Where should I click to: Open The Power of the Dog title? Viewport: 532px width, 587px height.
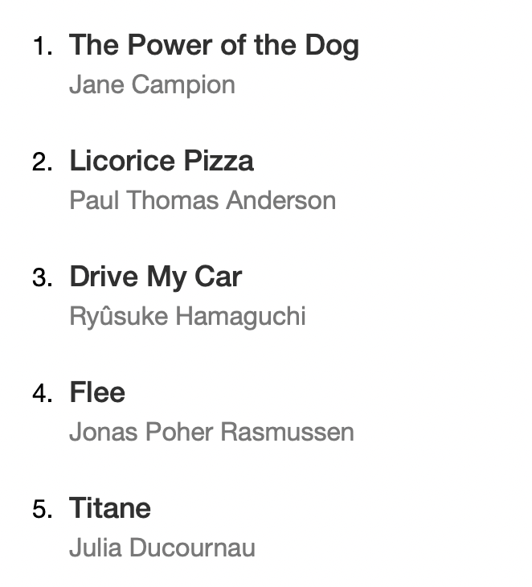(214, 46)
